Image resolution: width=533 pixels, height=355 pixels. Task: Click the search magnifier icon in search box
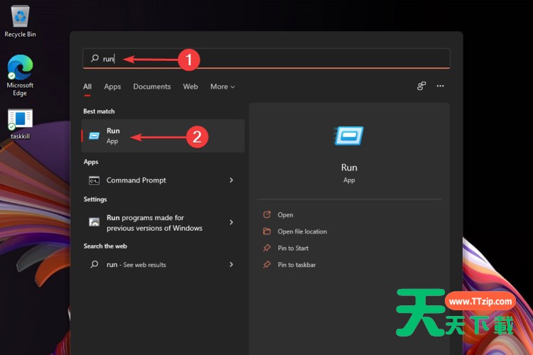pos(95,58)
